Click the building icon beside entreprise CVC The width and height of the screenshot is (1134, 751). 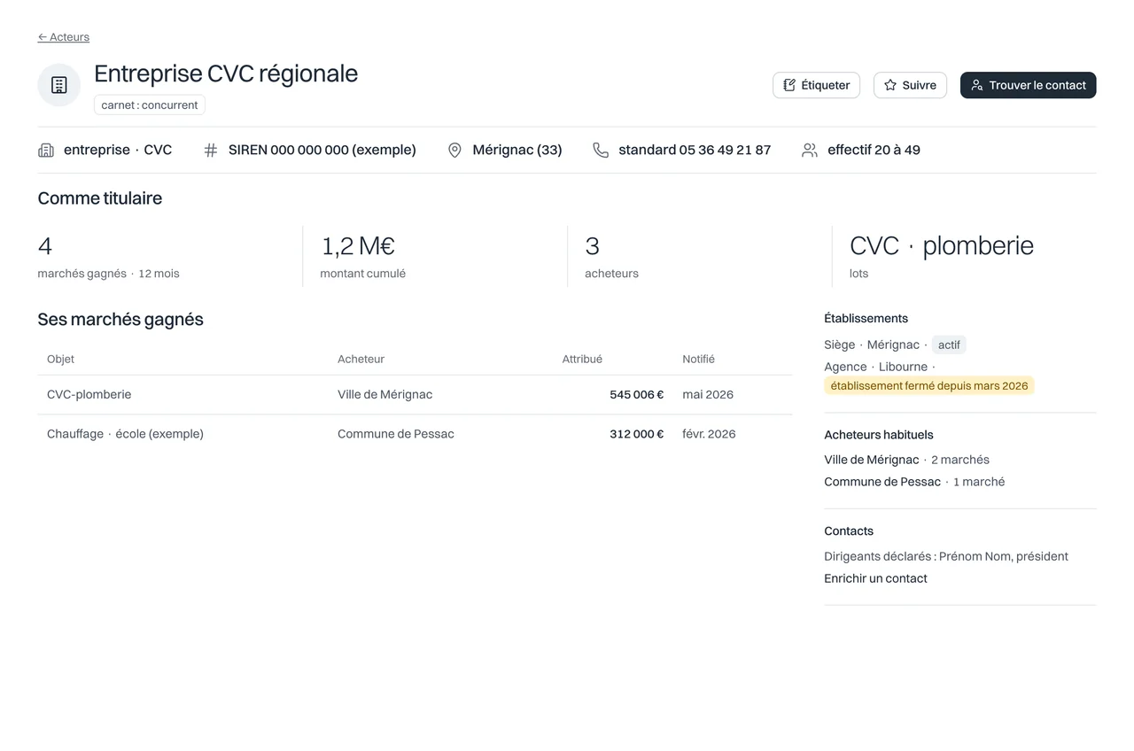[x=46, y=151]
